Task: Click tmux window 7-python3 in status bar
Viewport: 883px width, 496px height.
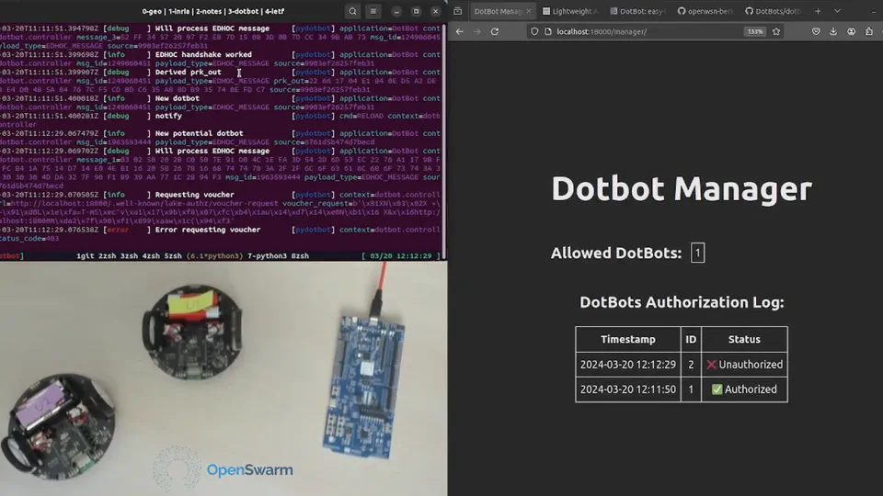Action: tap(267, 256)
